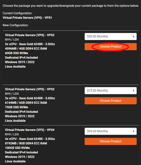
Task: Click the VPS2 package title
Action: click(x=30, y=35)
